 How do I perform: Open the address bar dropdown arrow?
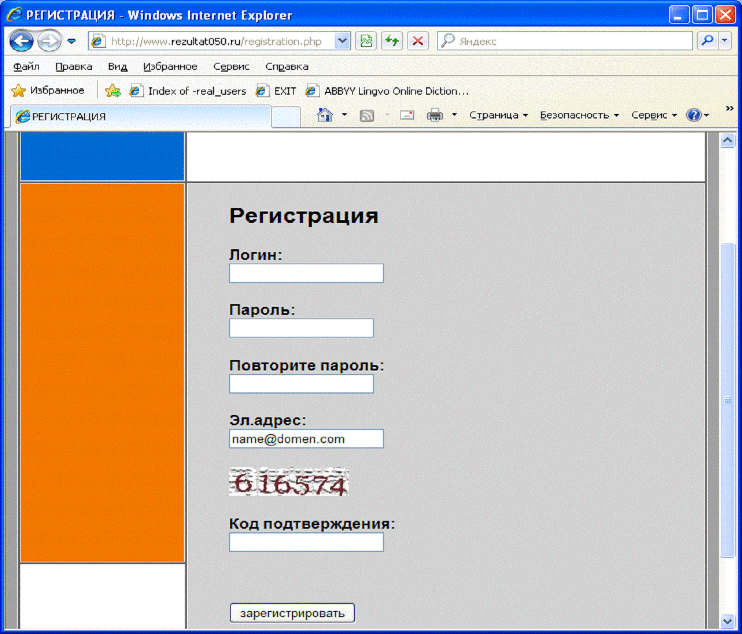[342, 41]
